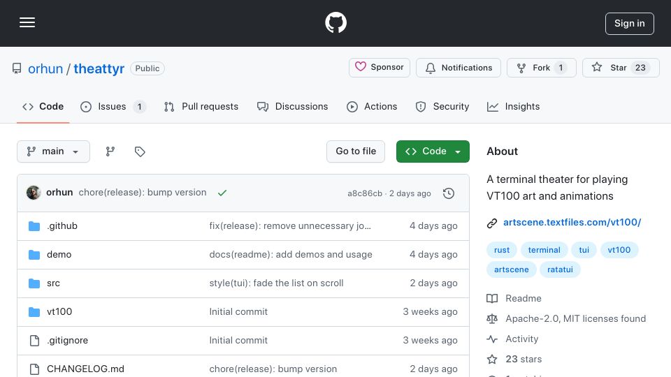Screen dimensions: 671x377
Task: Click the star count badge 23
Action: point(640,68)
